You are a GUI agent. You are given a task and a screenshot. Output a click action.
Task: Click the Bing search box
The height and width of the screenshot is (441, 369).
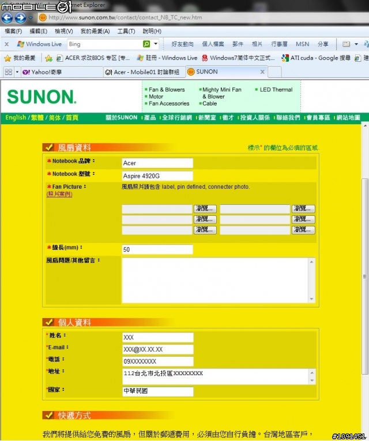pyautogui.click(x=104, y=44)
